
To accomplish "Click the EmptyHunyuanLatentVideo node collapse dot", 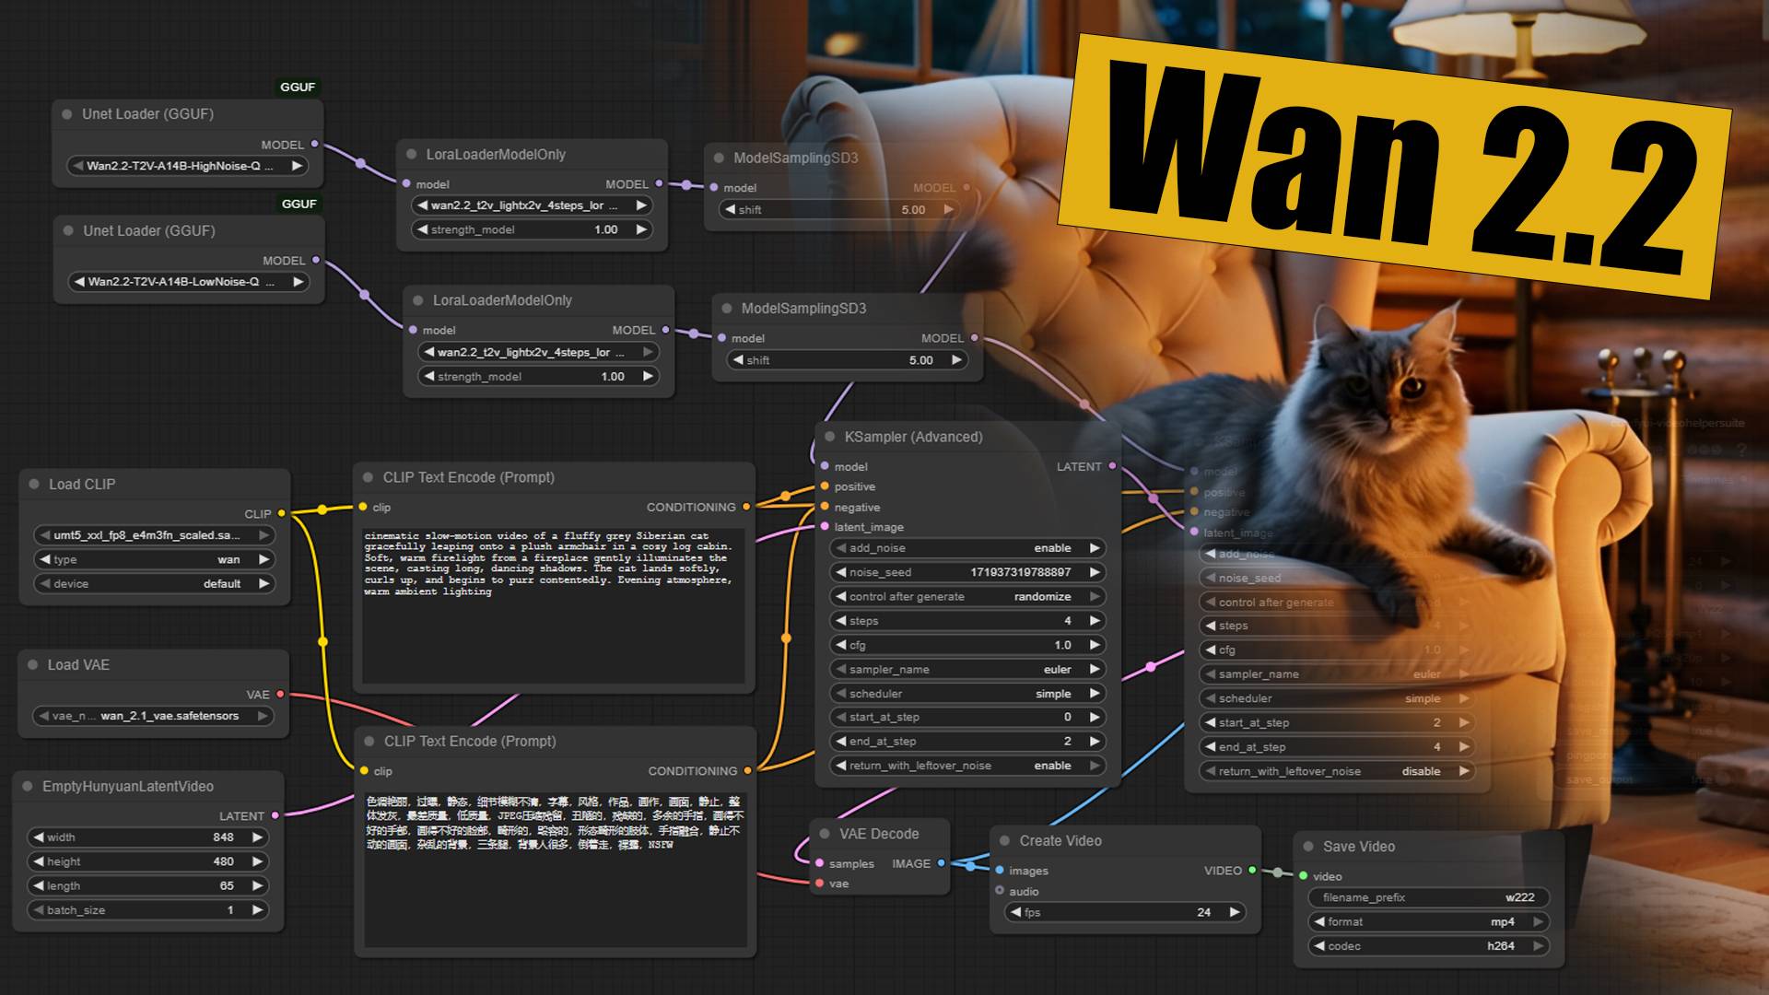I will (x=28, y=786).
